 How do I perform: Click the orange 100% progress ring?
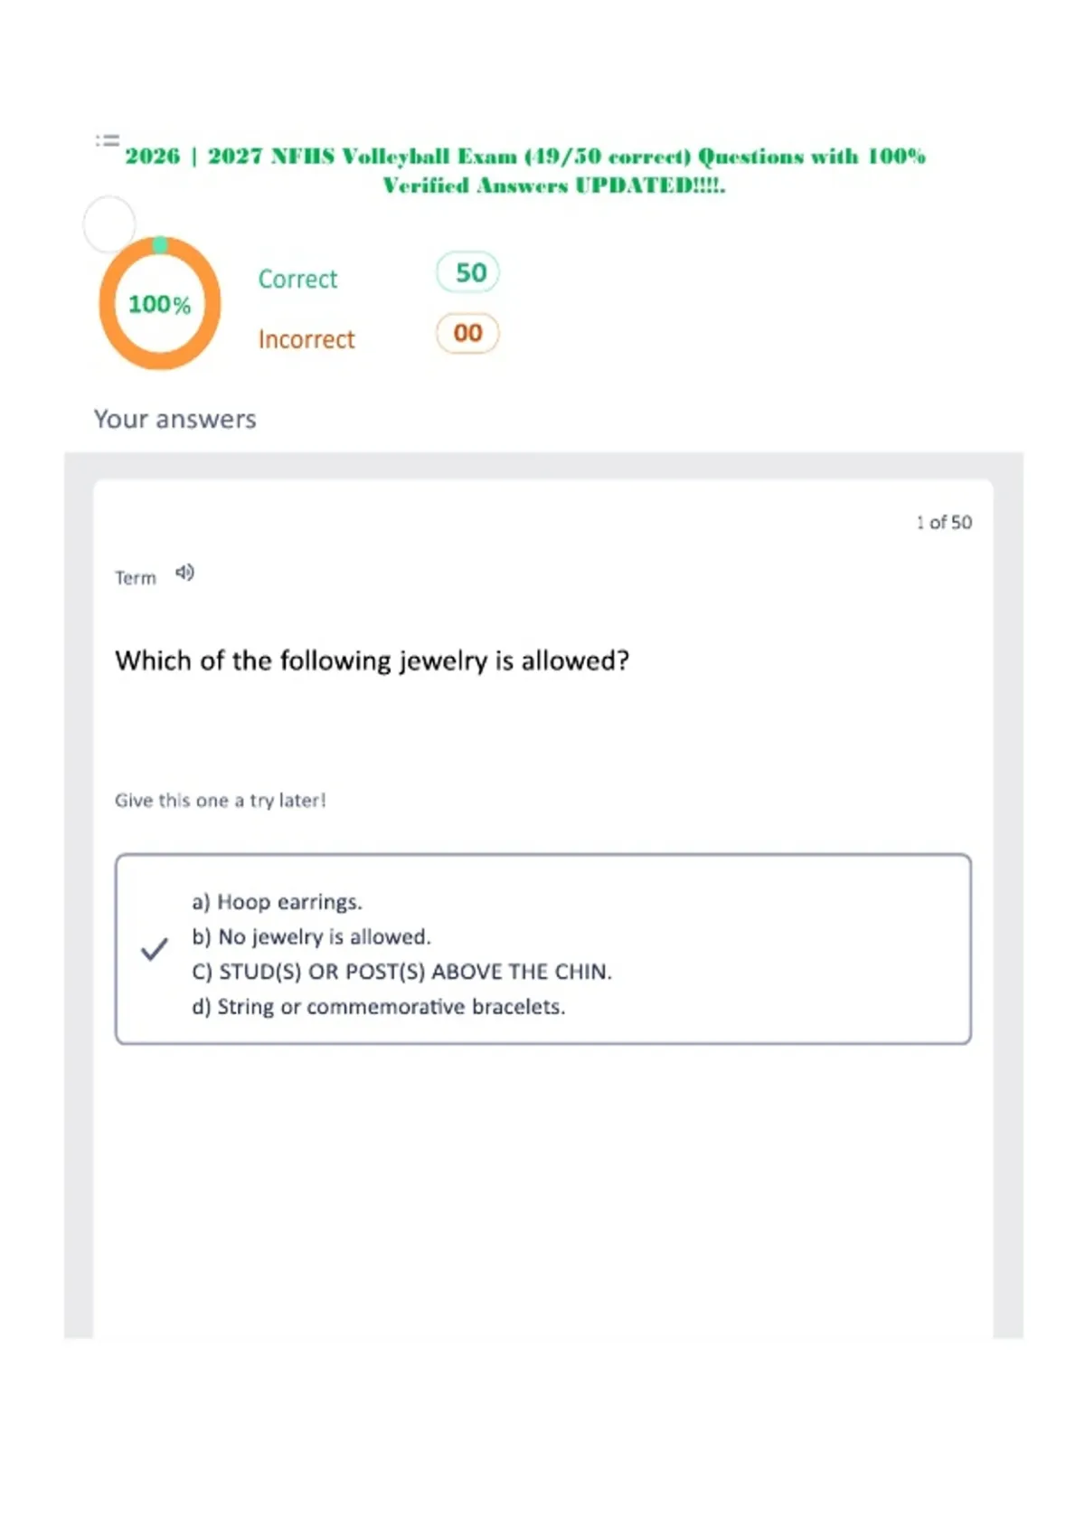coord(160,303)
